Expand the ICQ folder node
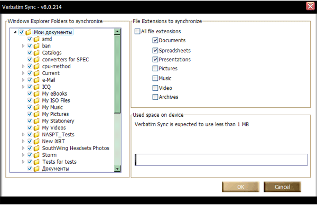Image resolution: width=317 pixels, height=205 pixels. pyautogui.click(x=23, y=87)
